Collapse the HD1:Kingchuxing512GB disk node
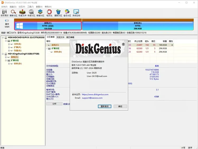Image resolution: width=198 pixels, height=149 pixels. pos(3,54)
